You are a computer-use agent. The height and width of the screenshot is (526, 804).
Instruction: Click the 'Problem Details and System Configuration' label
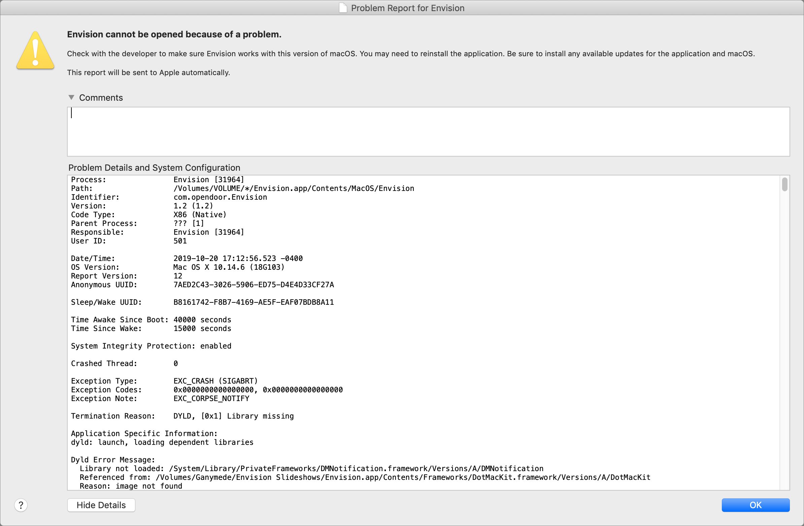point(154,168)
